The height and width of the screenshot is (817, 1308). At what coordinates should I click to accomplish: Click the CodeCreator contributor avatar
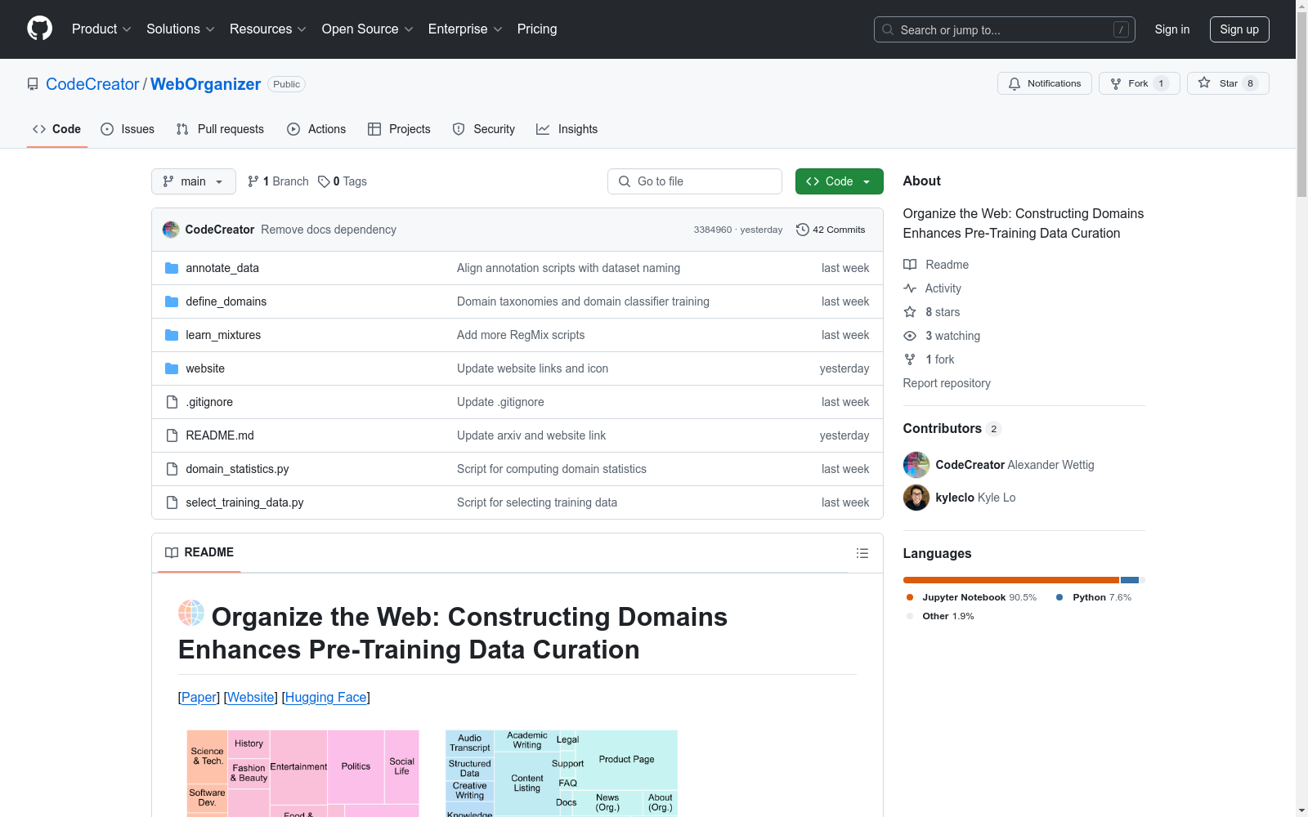tap(916, 465)
